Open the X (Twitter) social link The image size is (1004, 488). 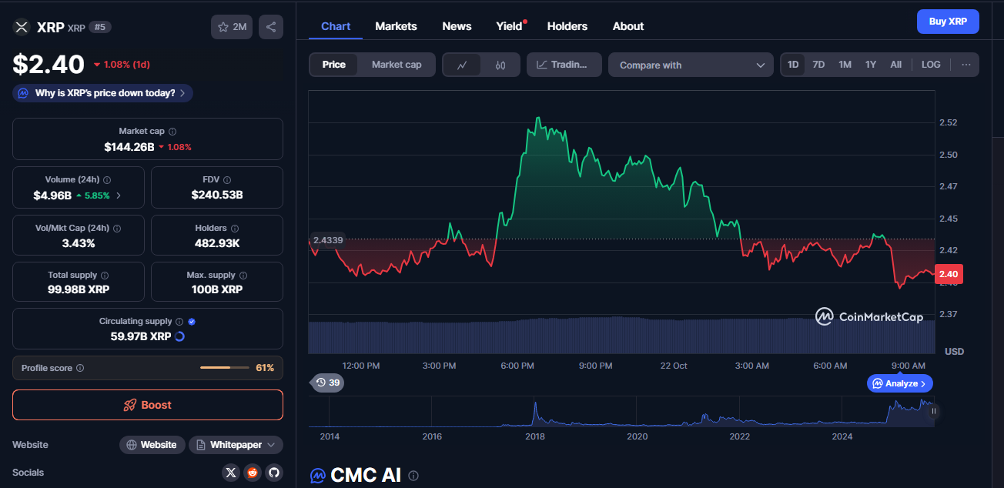point(230,473)
